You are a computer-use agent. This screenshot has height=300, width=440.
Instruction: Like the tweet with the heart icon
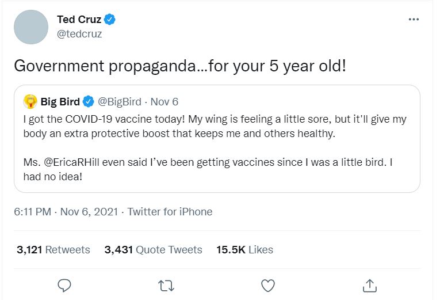point(267,285)
